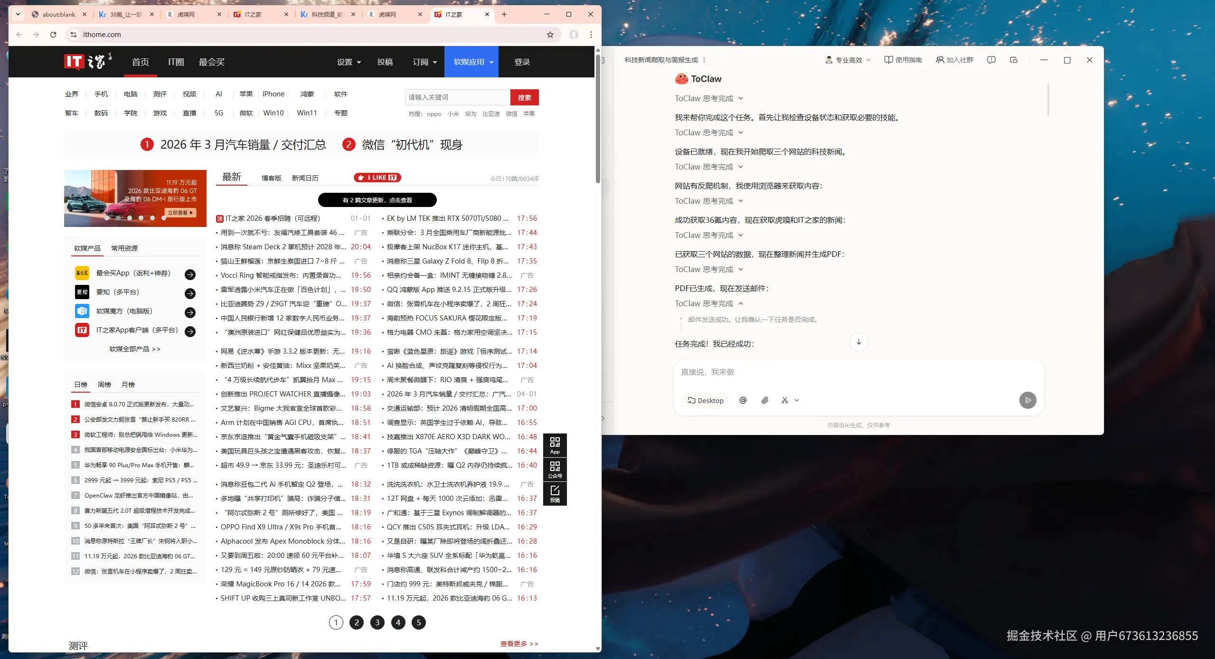The image size is (1215, 659).
Task: Switch to the 周榜 ranking tab
Action: pos(104,385)
